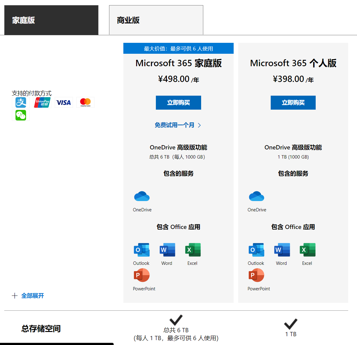Click the OneDrive icon in 家庭版 card
The image size is (357, 345).
point(142,196)
